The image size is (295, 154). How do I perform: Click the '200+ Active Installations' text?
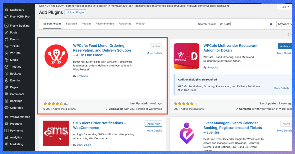point(189,109)
